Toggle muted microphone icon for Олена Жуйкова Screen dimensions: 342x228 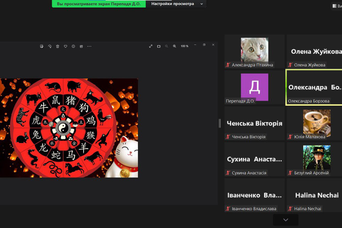tap(290, 65)
